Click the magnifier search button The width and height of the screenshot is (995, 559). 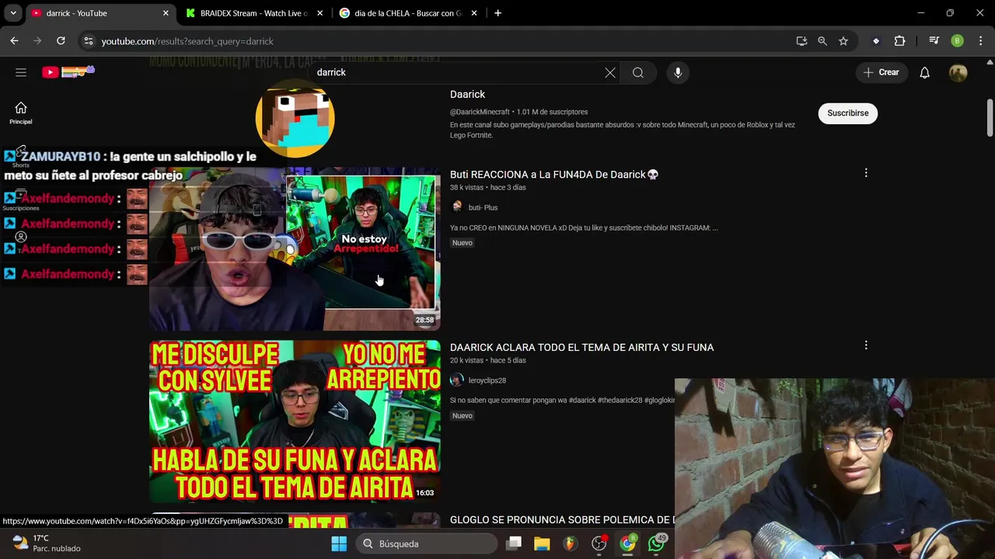[x=638, y=72]
